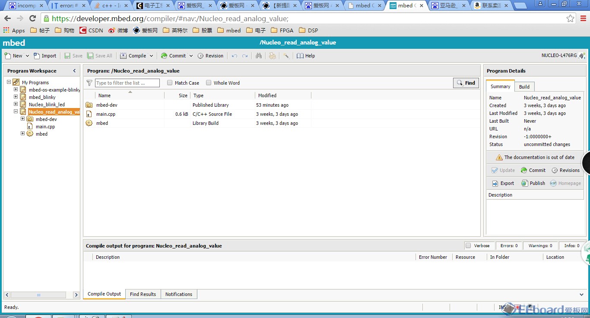590x318 pixels.
Task: Click the Commit toolbar button
Action: point(173,56)
